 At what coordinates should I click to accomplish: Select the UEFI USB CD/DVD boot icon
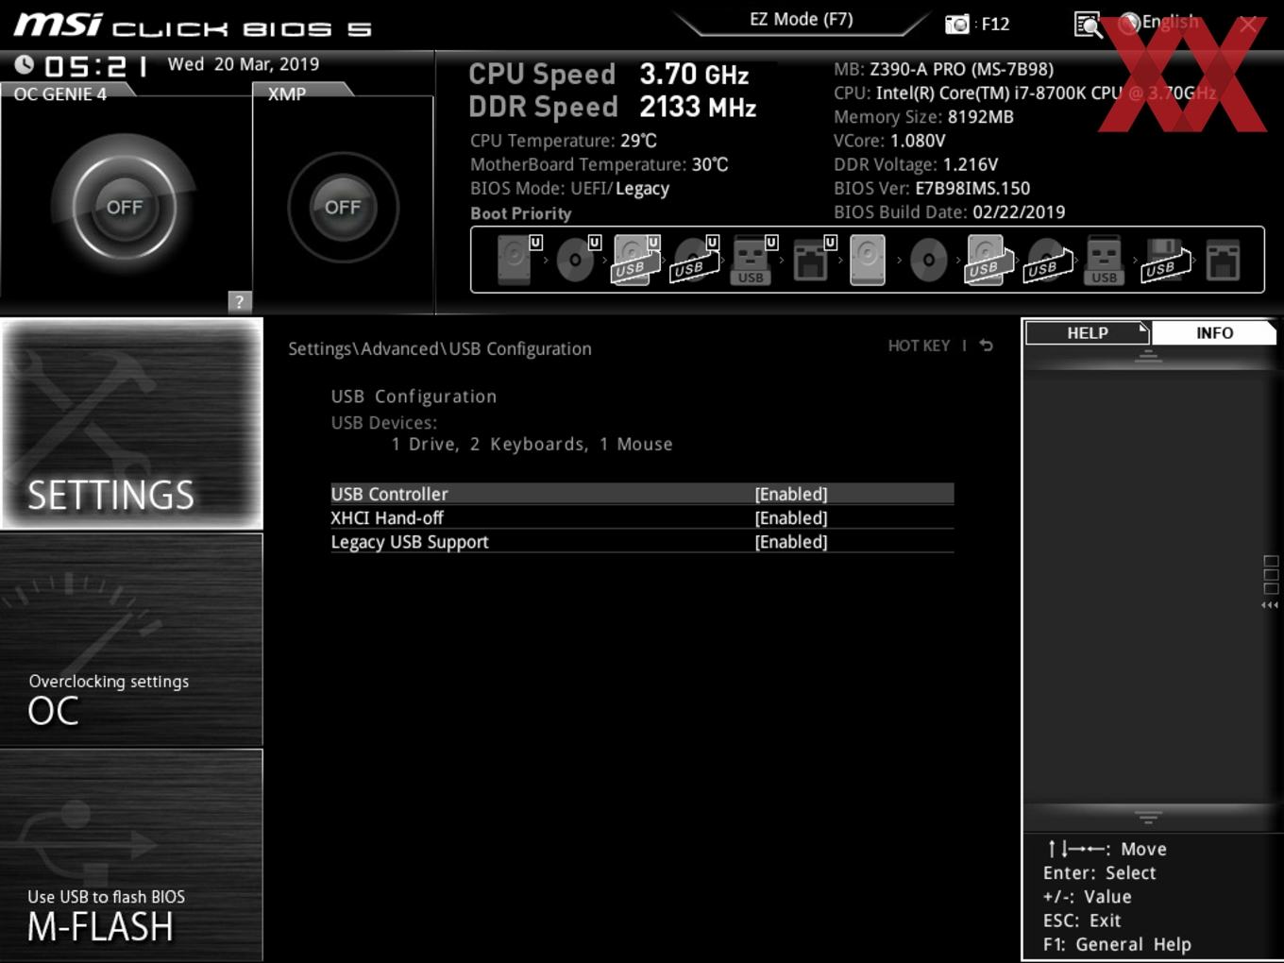click(693, 260)
